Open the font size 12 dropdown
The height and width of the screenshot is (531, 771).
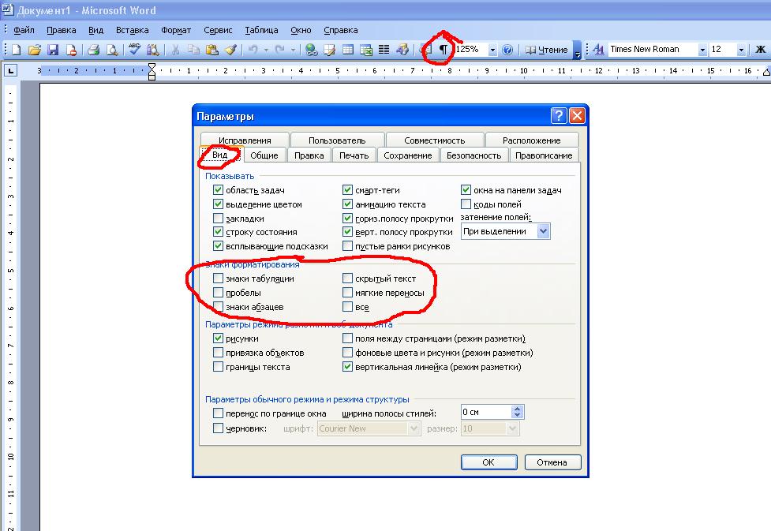(741, 50)
